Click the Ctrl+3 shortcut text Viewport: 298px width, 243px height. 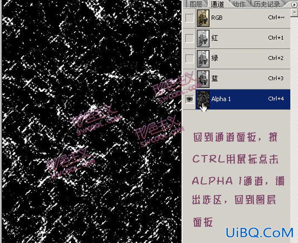point(275,78)
